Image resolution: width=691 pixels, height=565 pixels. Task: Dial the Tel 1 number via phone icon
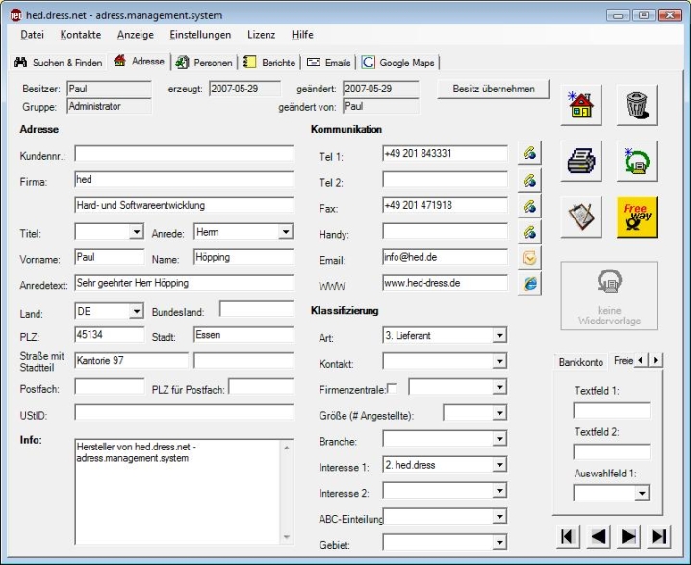click(528, 154)
